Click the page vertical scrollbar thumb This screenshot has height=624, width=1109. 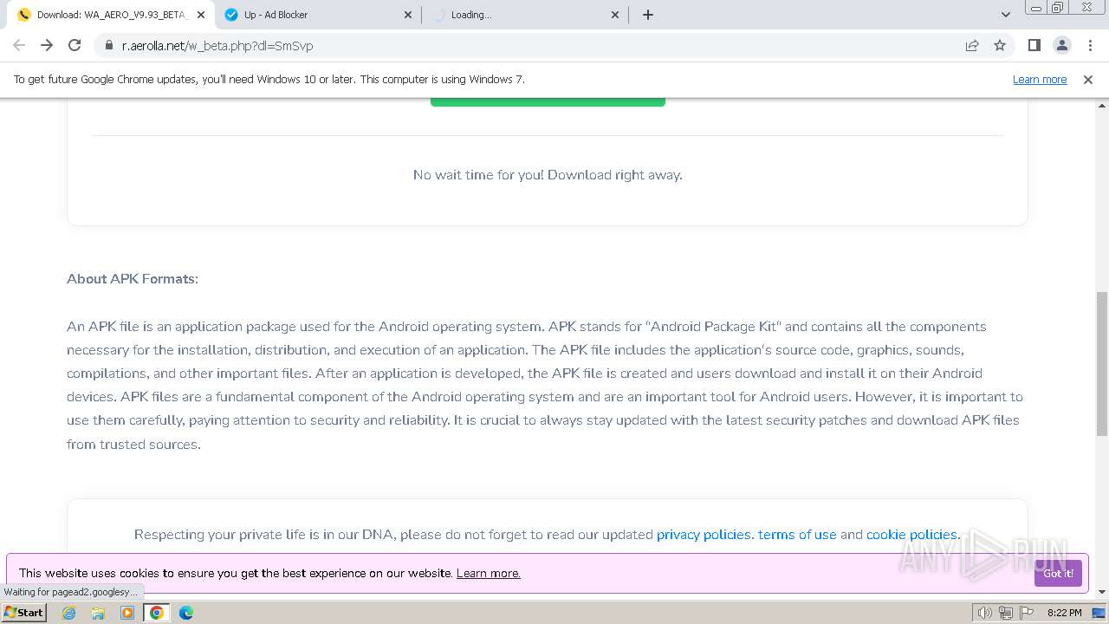(1102, 364)
